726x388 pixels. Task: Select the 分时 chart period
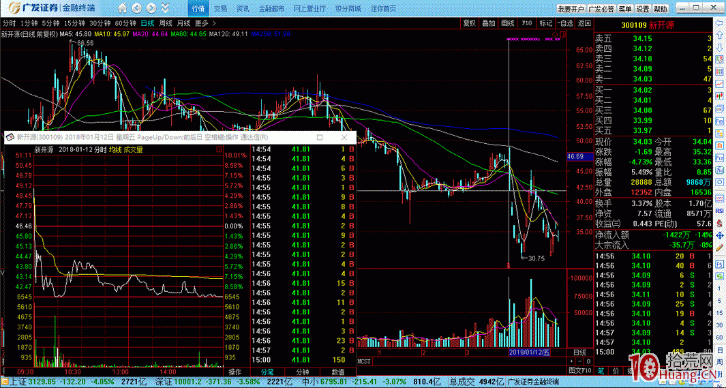9,23
